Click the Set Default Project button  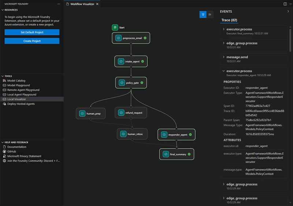coord(32,32)
